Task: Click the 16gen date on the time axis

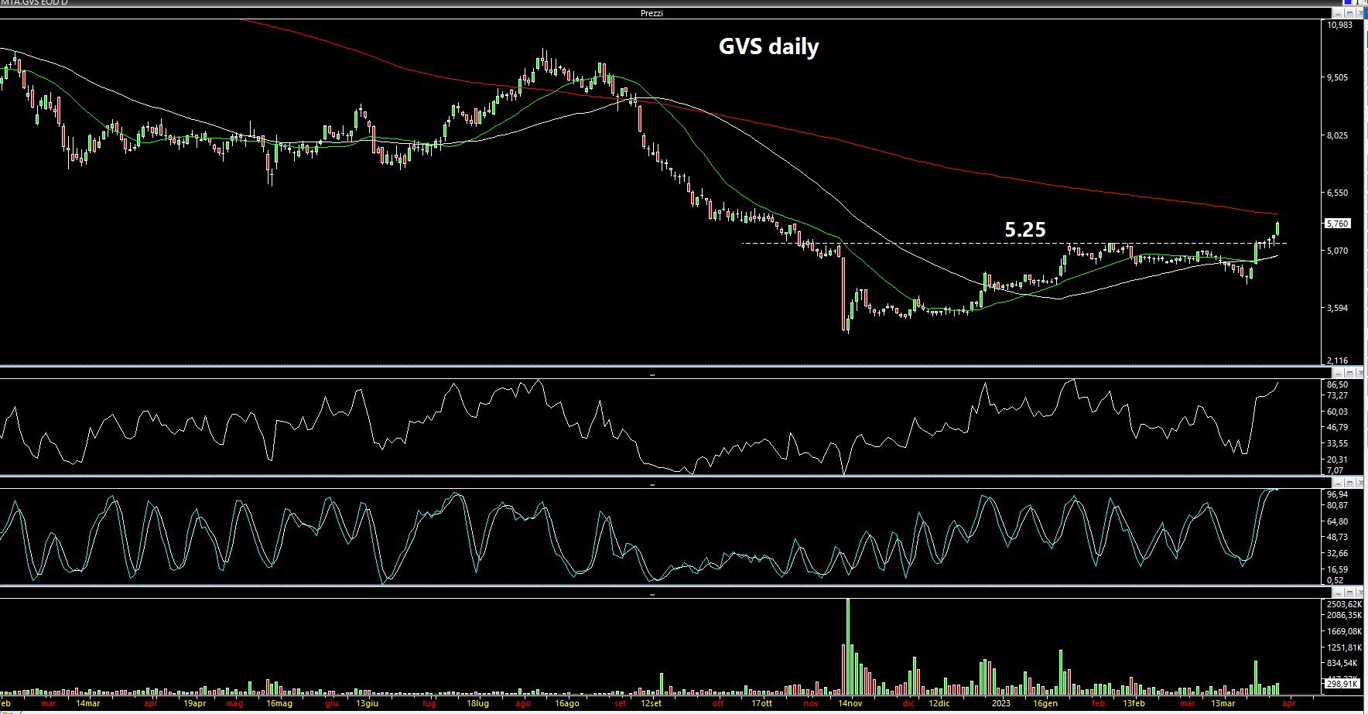Action: [1045, 703]
